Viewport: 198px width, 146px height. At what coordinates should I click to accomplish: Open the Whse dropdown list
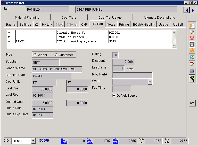click(x=150, y=82)
